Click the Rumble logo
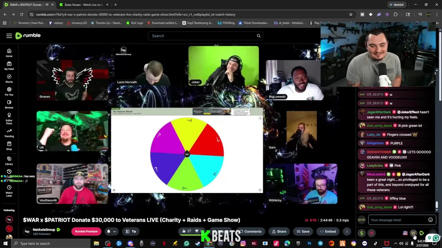 pos(28,35)
